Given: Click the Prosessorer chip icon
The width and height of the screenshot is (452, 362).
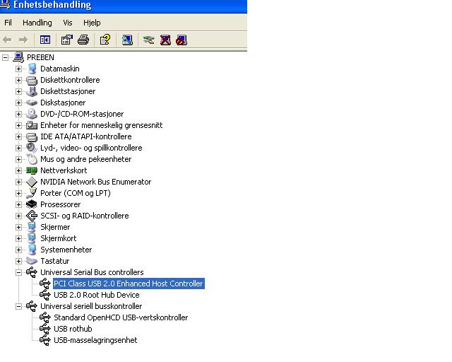Looking at the screenshot, I should click(32, 204).
